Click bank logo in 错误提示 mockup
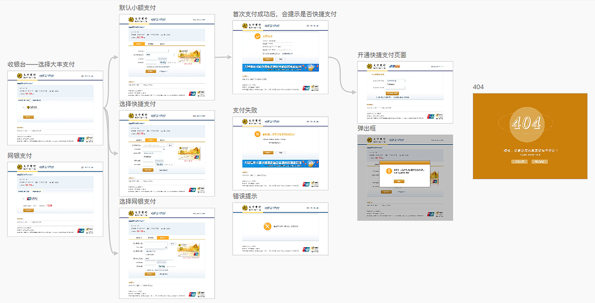This screenshot has width=595, height=303. click(x=251, y=208)
